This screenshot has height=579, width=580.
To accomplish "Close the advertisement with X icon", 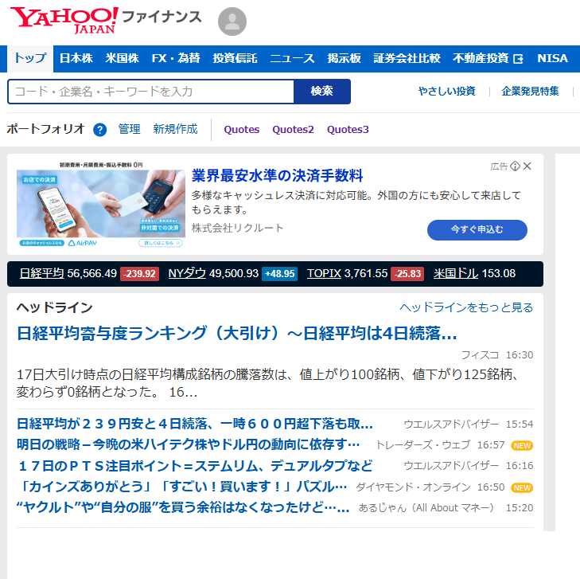I will 527,166.
